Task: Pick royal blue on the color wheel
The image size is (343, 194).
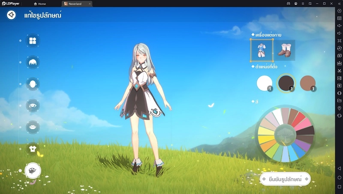Action: coord(298,150)
